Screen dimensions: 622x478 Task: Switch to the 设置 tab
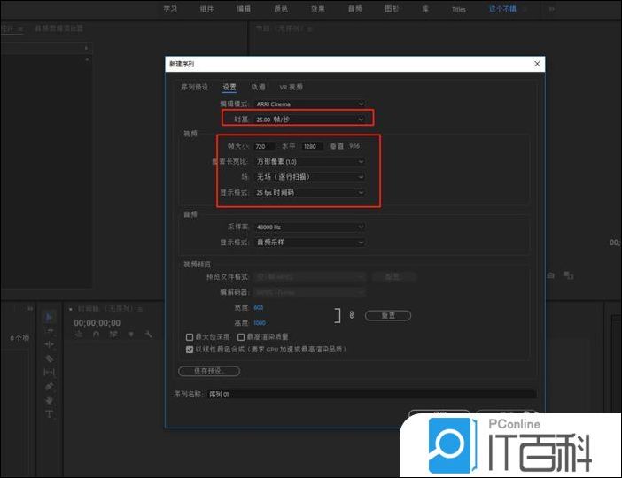[x=229, y=87]
